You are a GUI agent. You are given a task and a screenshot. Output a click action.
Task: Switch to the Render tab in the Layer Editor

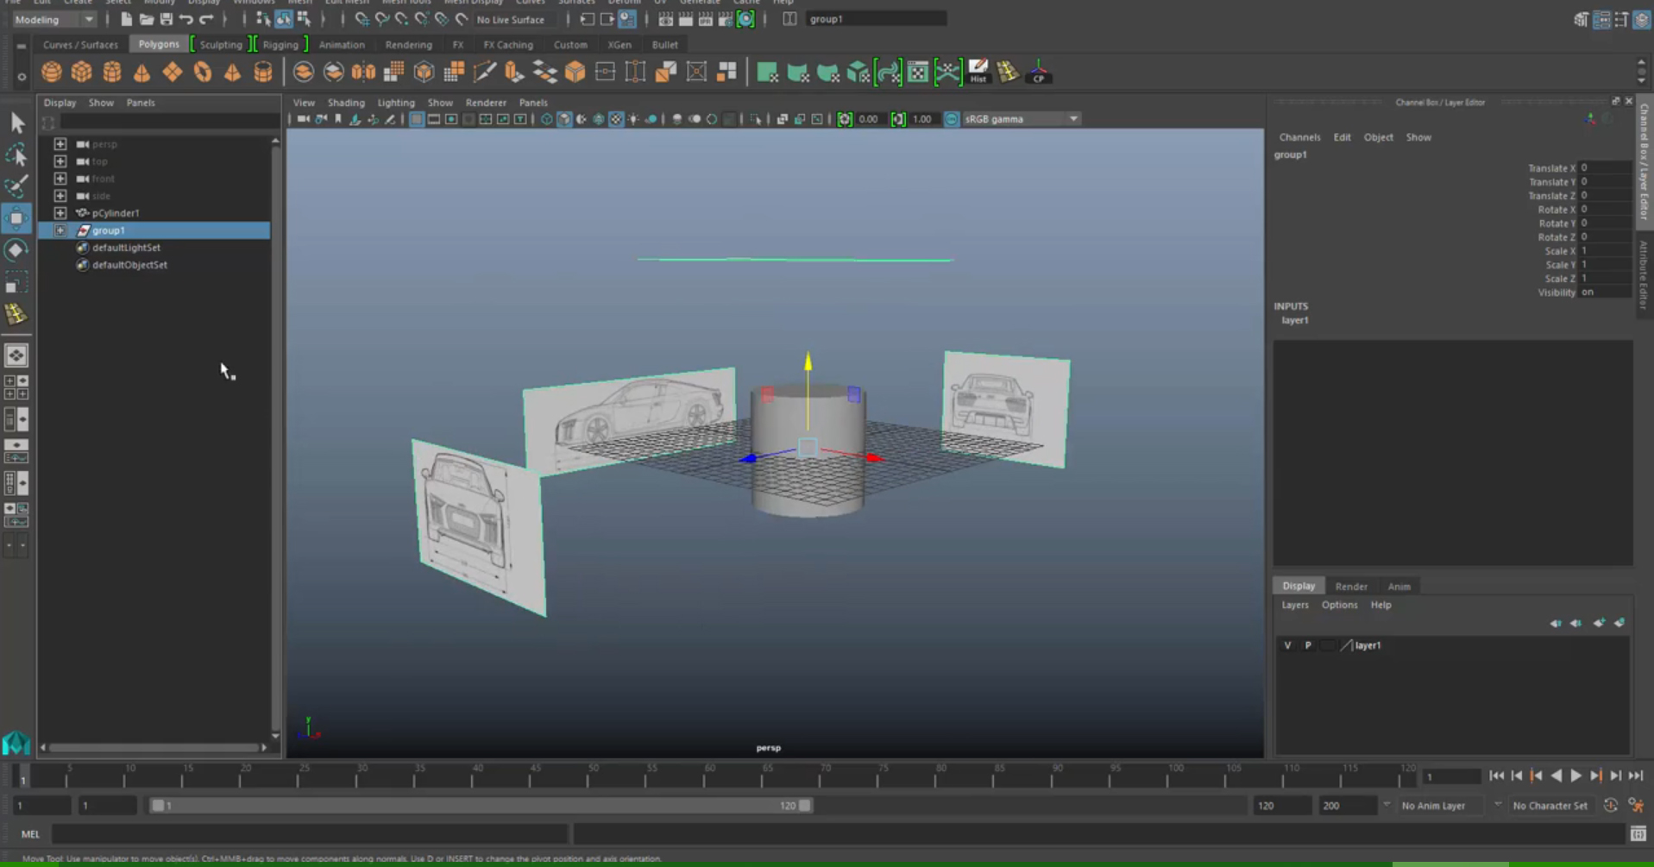pyautogui.click(x=1351, y=586)
